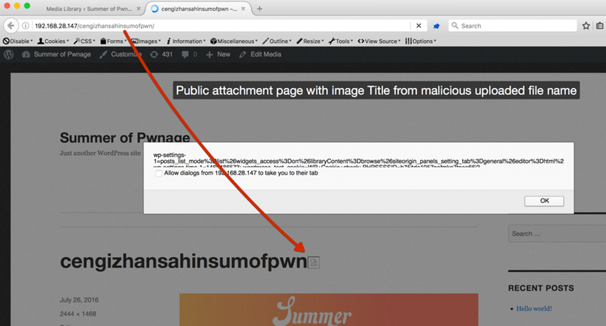Image resolution: width=606 pixels, height=326 pixels.
Task: Click Customize in the admin bar
Action: coord(121,55)
